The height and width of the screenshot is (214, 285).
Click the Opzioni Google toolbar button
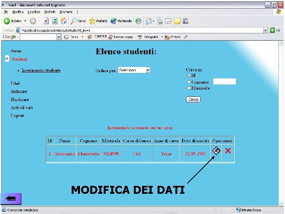(173, 37)
